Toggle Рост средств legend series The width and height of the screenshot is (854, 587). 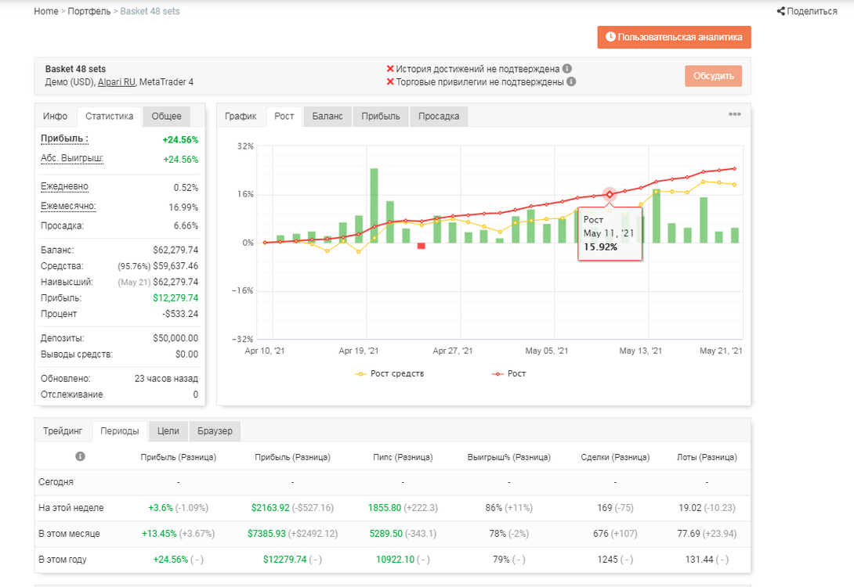tap(389, 374)
